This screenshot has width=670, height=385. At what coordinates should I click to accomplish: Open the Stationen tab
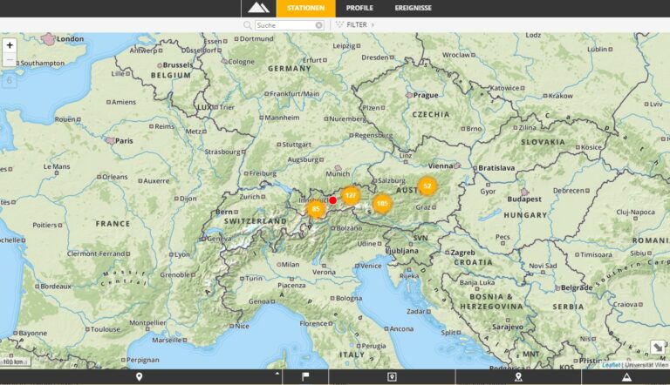pos(306,8)
